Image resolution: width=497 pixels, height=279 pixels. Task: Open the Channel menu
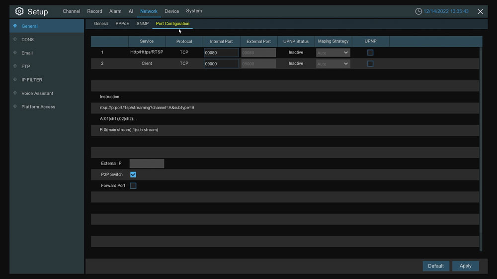71,11
